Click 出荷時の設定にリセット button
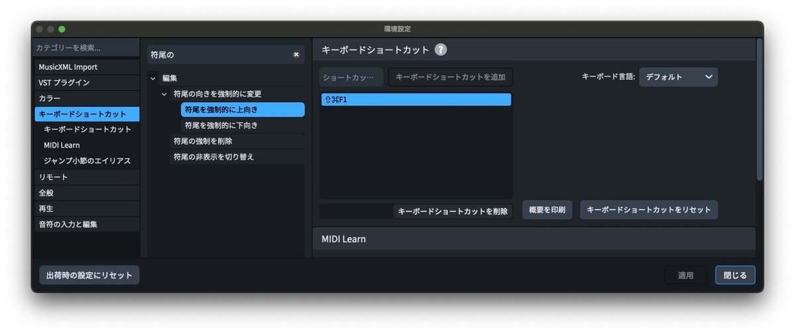The width and height of the screenshot is (795, 334). [x=89, y=275]
